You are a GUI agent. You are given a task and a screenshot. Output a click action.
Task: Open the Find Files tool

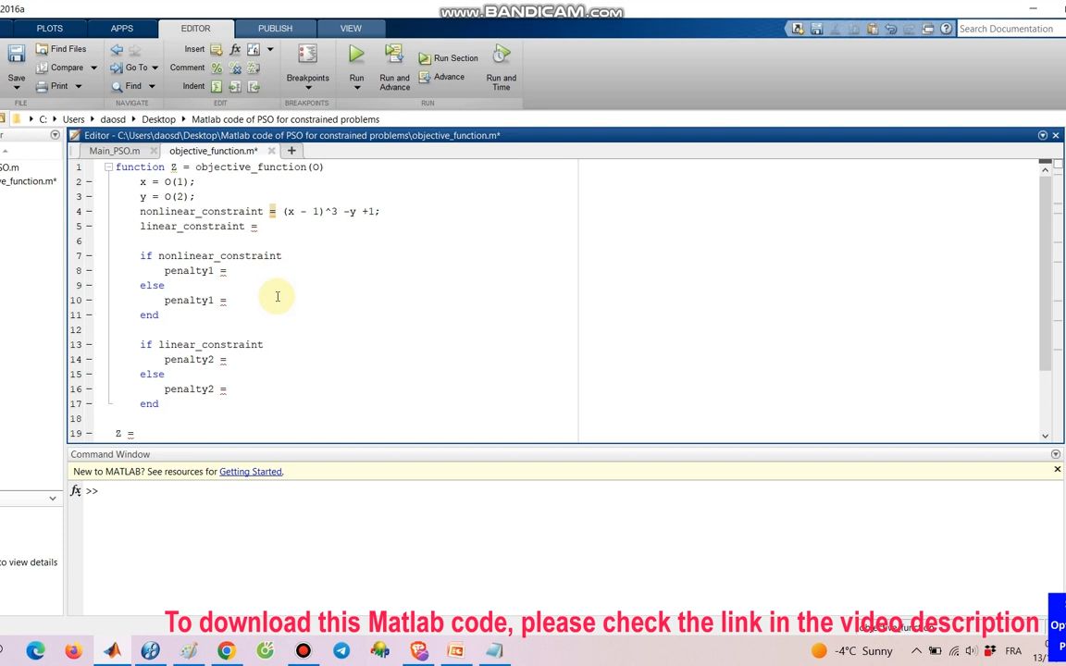(x=62, y=48)
